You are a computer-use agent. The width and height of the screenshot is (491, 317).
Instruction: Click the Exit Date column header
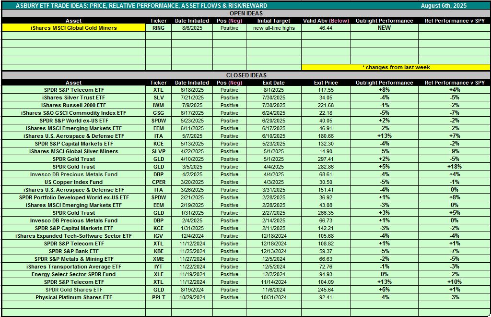274,83
